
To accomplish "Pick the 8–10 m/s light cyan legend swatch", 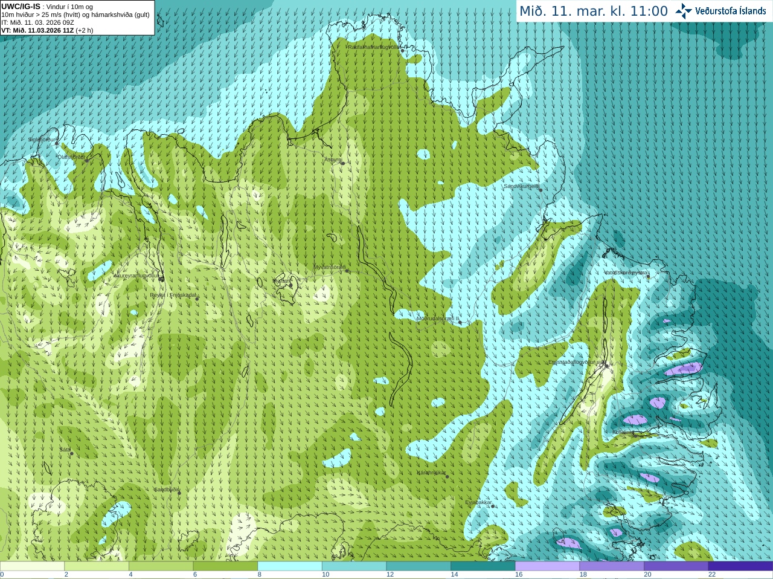I will pyautogui.click(x=290, y=566).
